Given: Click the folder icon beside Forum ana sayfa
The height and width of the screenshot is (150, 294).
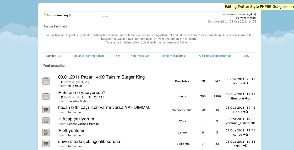Looking at the screenshot, I should pos(44,15).
